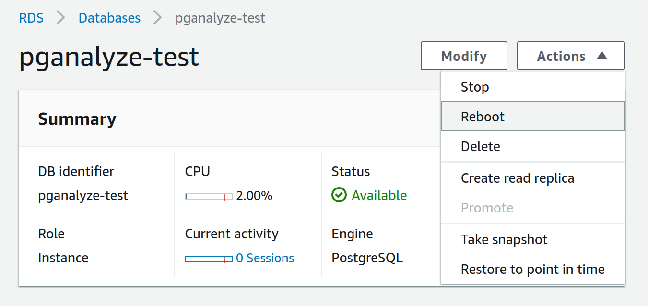Go to RDS breadcrumb link
648x306 pixels.
[31, 18]
